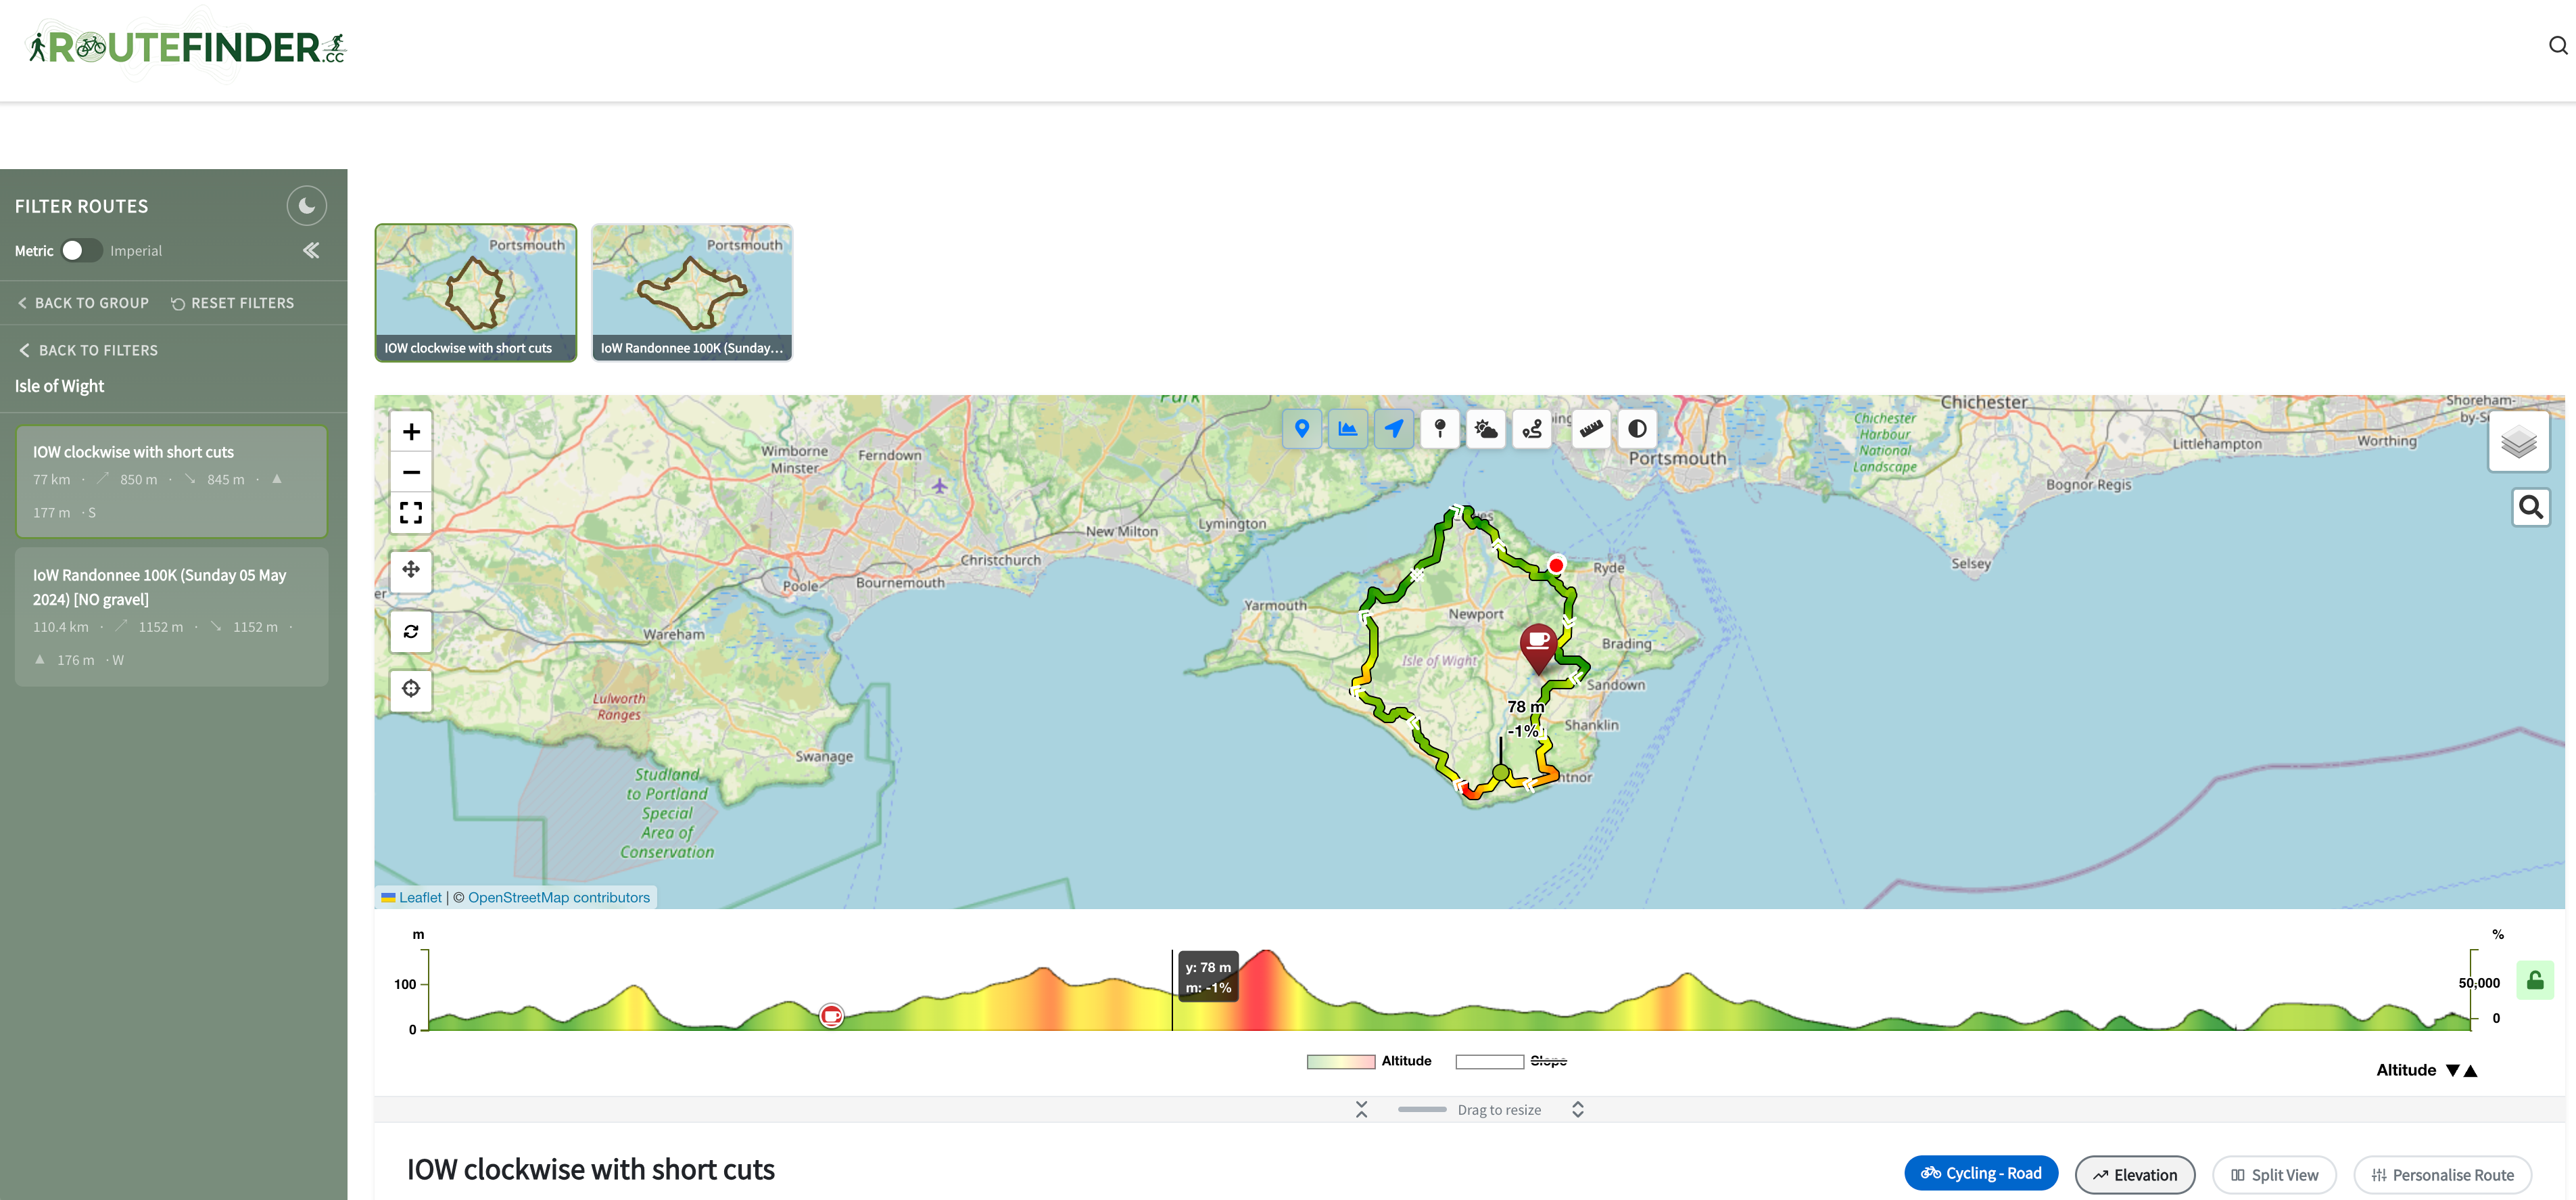Click BACK TO GROUP
The image size is (2576, 1200).
[83, 303]
